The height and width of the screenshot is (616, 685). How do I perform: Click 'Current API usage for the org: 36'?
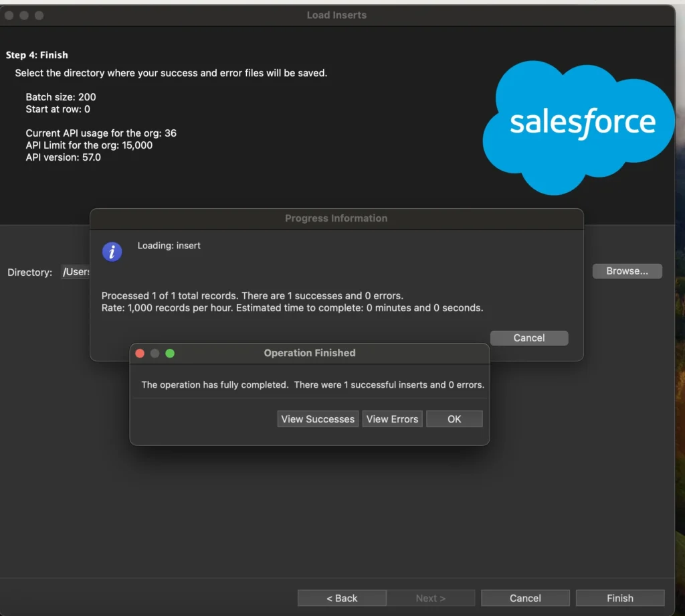[101, 133]
